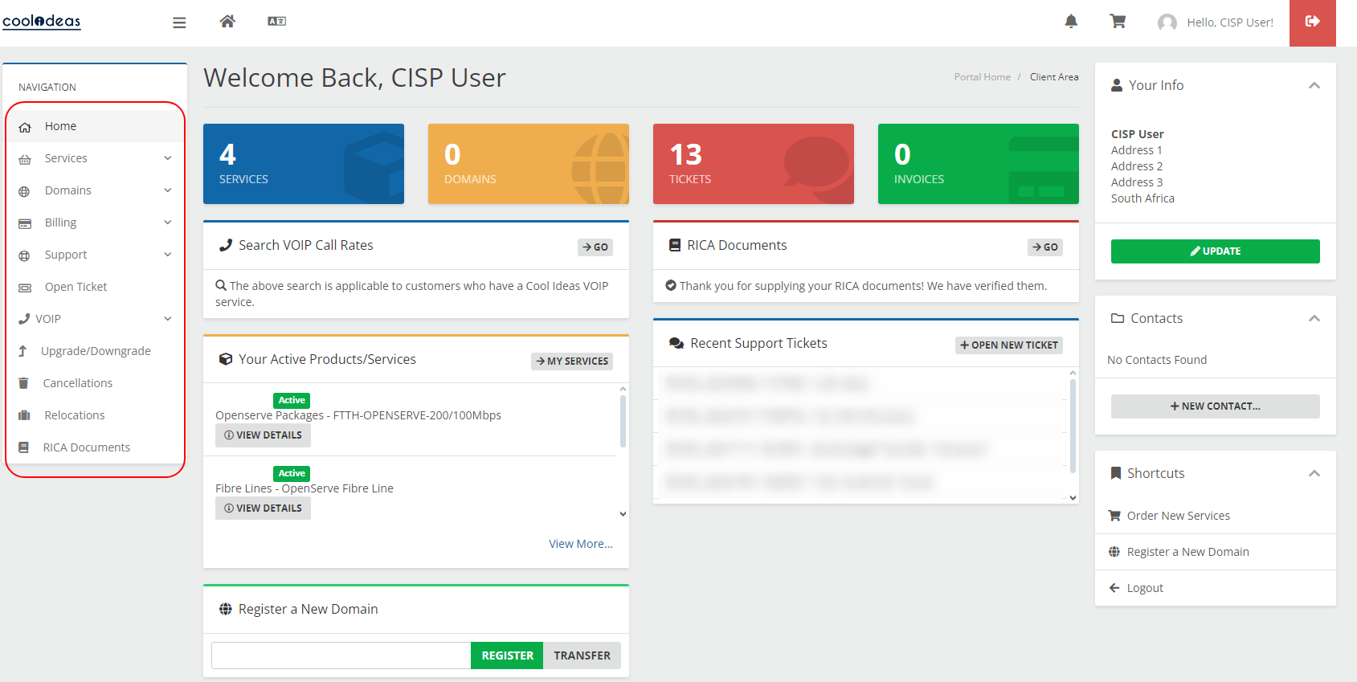Expand the Support menu chevron
The image size is (1357, 682).
click(168, 255)
